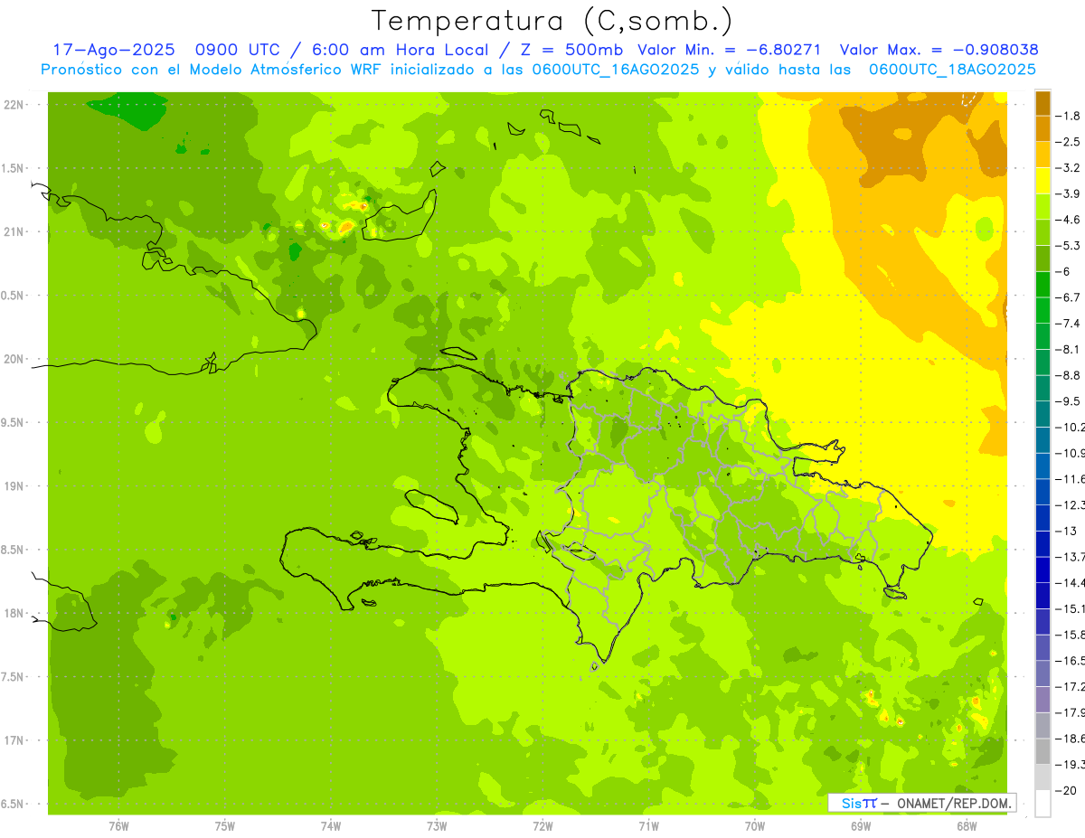
Task: Pick the blue legend band between -13 and -13.7
Action: click(1043, 543)
